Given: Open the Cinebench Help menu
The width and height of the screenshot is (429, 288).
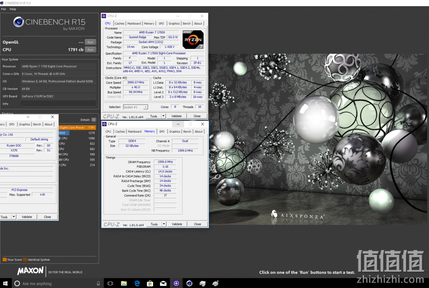Looking at the screenshot, I should coord(13,9).
